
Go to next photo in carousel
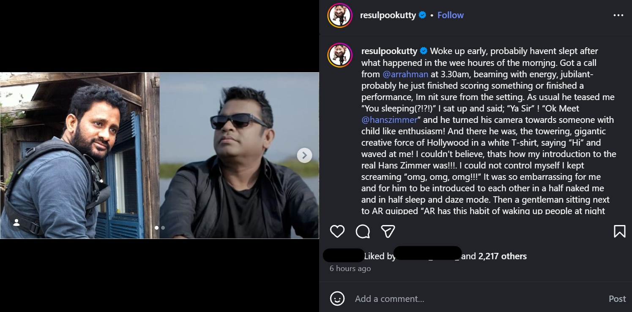304,155
